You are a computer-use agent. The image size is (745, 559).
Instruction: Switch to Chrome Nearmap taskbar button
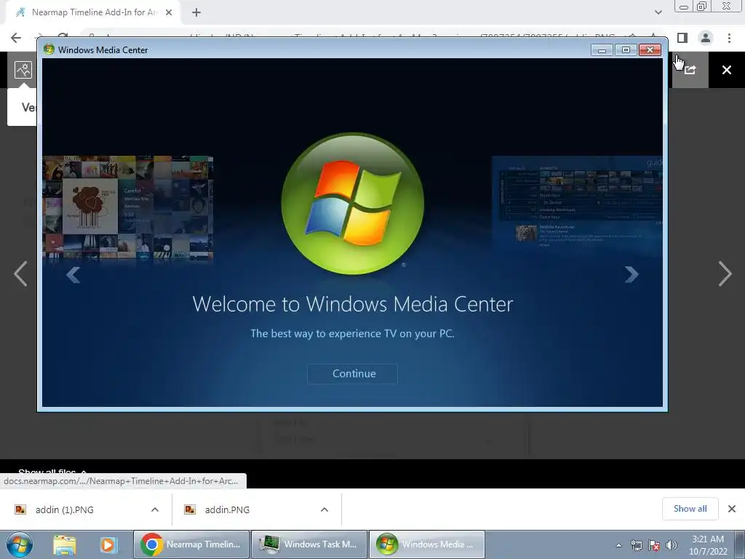tap(191, 544)
